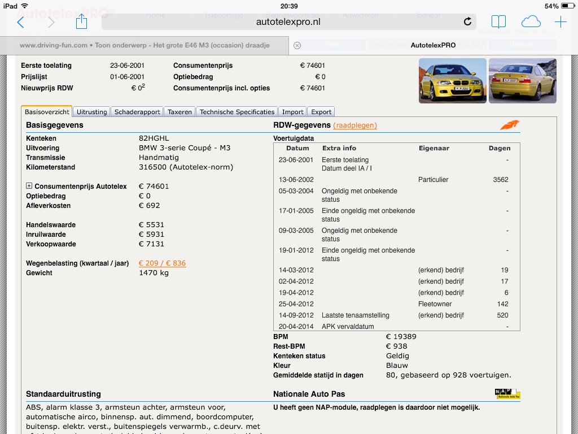Expand Consumentenprijs Autotelex plus box

(29, 186)
